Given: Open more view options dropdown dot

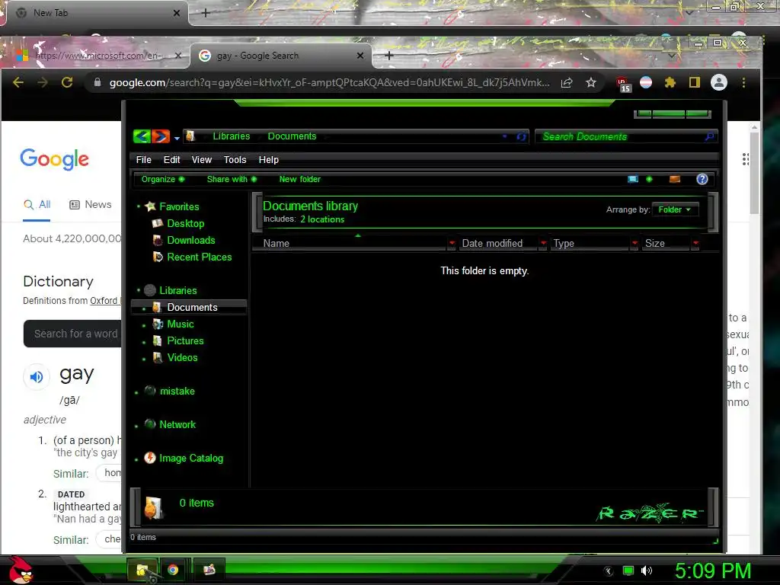Looking at the screenshot, I should click(x=649, y=179).
